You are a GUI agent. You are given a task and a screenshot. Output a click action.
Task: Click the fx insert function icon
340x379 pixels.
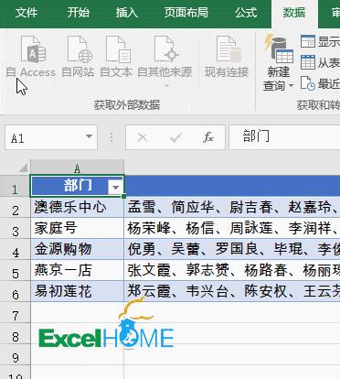coord(208,137)
